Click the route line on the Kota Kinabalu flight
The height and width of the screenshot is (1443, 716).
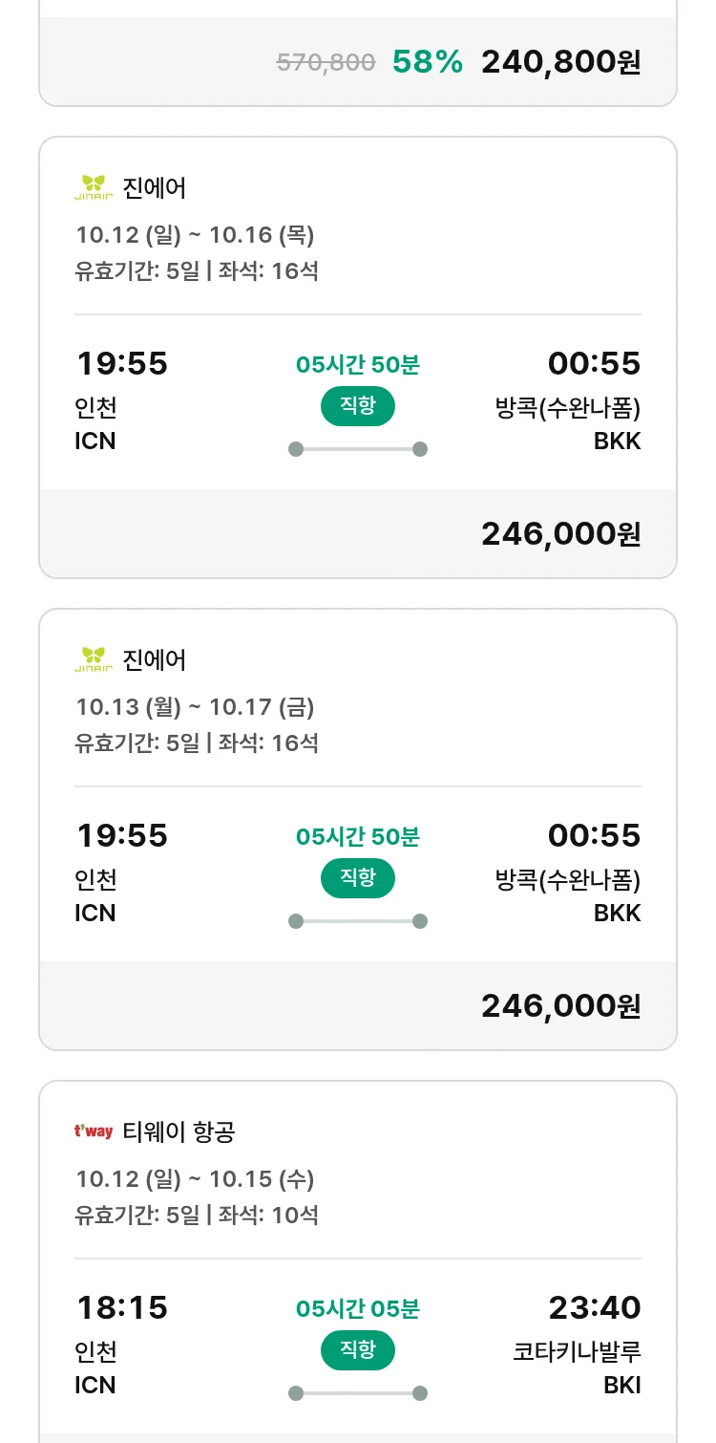[x=357, y=1393]
